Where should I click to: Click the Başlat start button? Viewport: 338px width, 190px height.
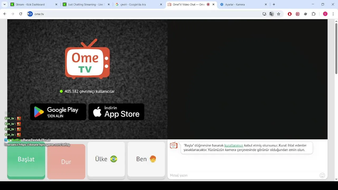(x=26, y=159)
